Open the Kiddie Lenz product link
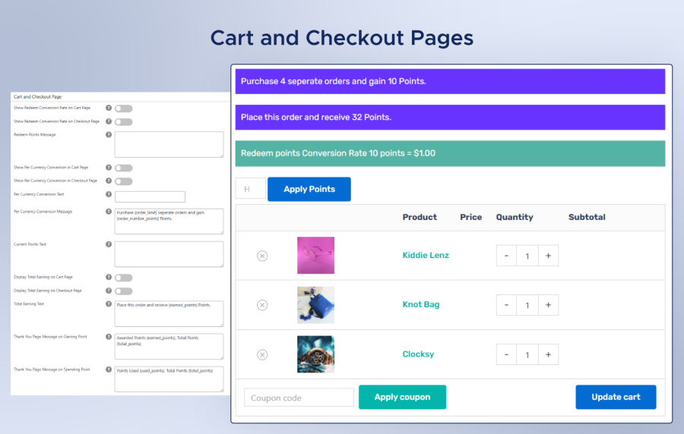Image resolution: width=684 pixels, height=434 pixels. 426,255
